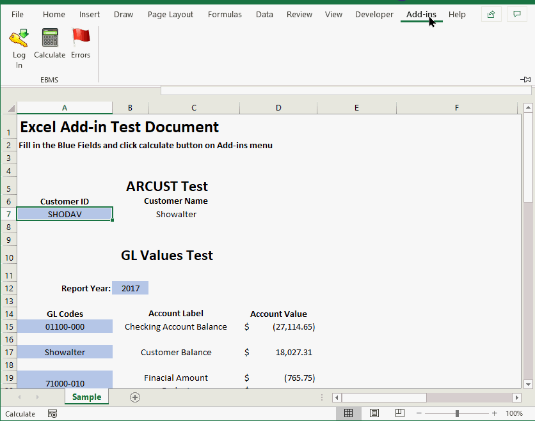Add a new sheet with the plus button
The height and width of the screenshot is (421, 535).
point(134,397)
